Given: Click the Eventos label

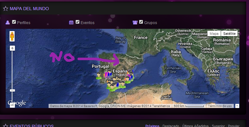Looking at the screenshot, I should [88, 23].
